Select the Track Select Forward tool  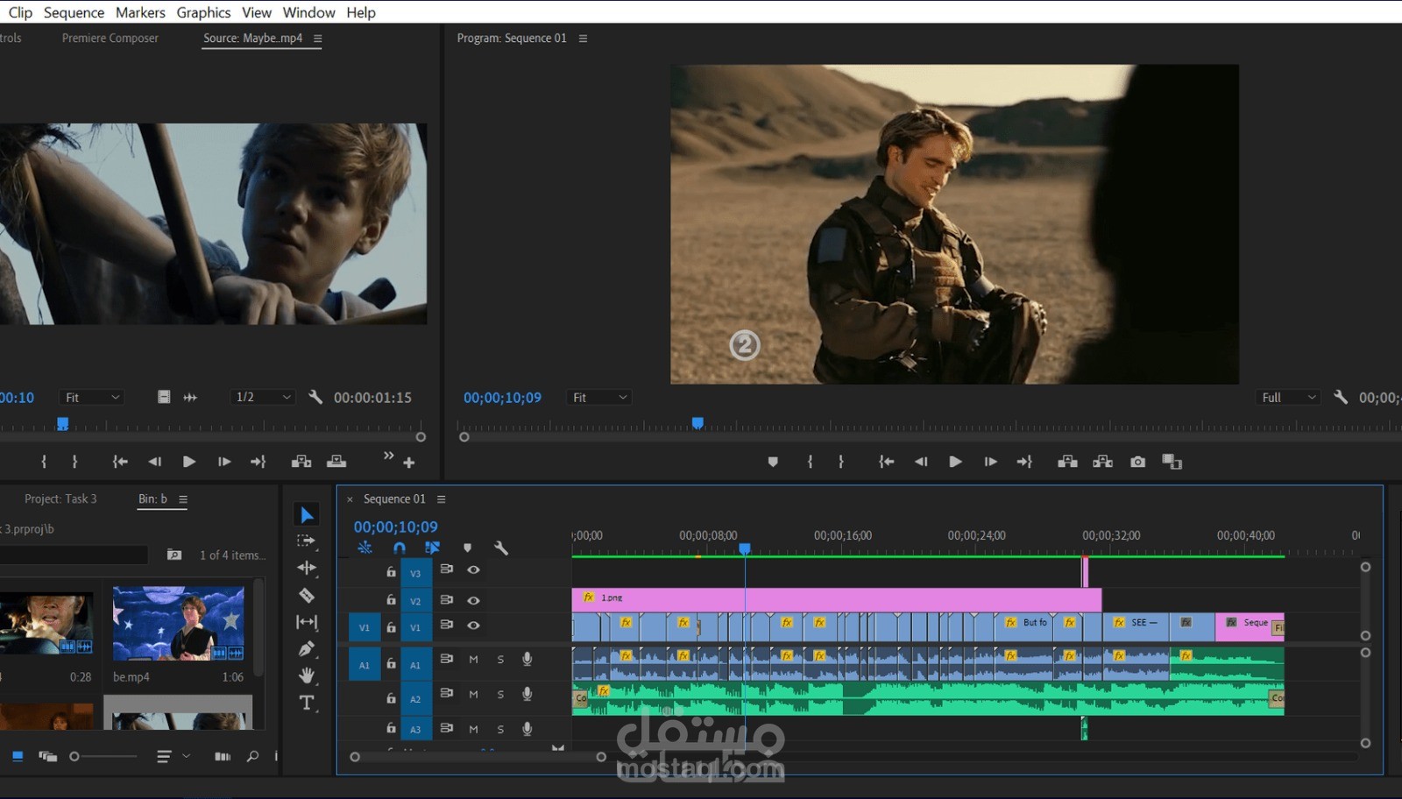pyautogui.click(x=307, y=541)
